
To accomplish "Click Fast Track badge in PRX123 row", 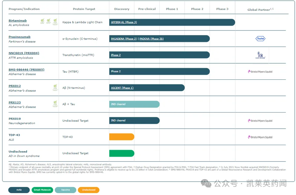I will 55,104.
